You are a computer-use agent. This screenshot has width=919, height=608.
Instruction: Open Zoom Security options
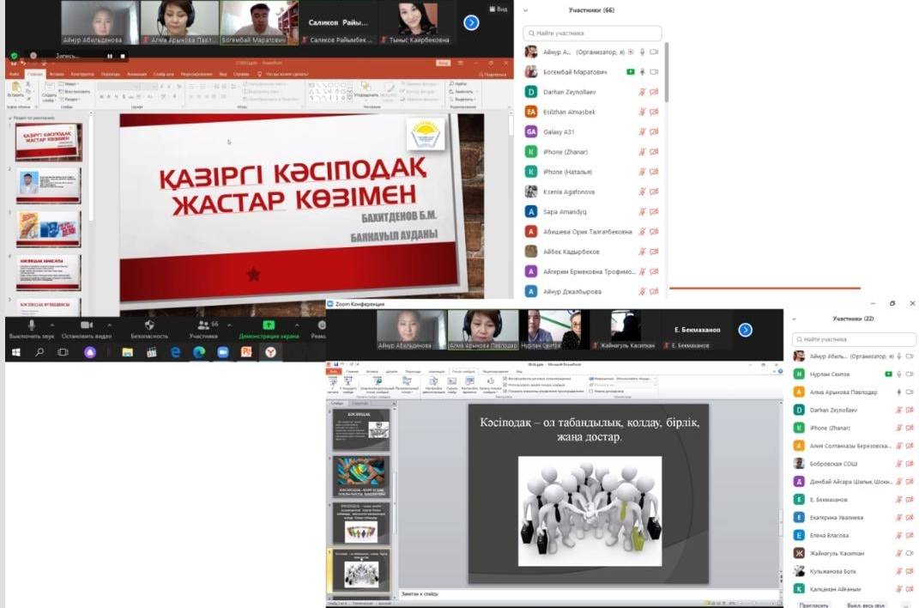tap(148, 329)
